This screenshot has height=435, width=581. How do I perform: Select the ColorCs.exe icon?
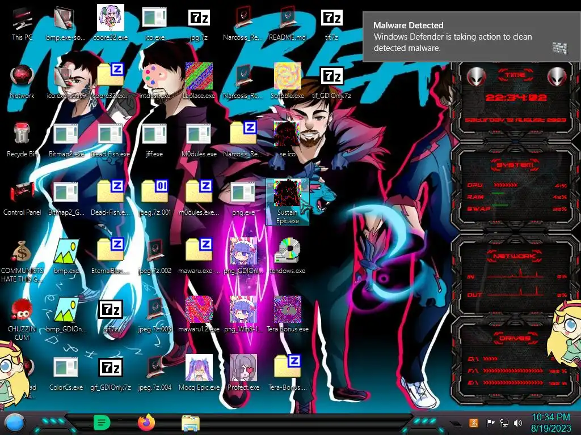click(66, 374)
